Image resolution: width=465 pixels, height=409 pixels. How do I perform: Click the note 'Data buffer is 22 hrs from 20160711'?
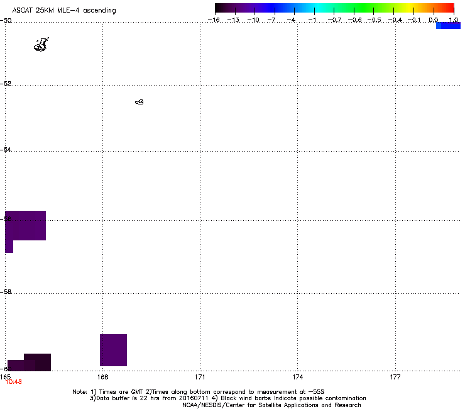(149, 398)
